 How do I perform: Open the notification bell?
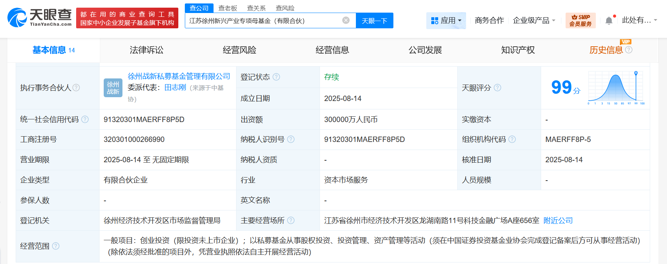point(609,21)
